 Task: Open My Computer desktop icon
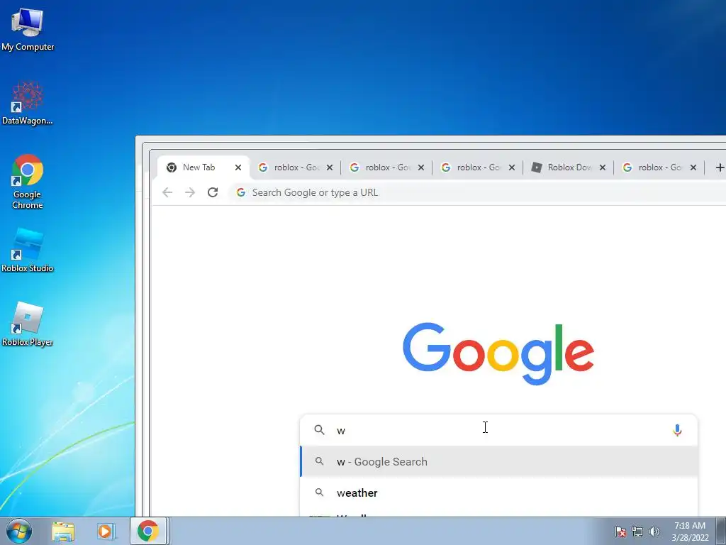pyautogui.click(x=28, y=28)
